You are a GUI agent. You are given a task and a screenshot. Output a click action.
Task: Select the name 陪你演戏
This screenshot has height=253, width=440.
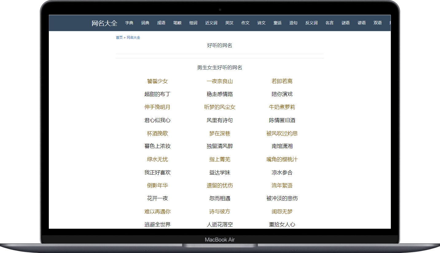282,94
